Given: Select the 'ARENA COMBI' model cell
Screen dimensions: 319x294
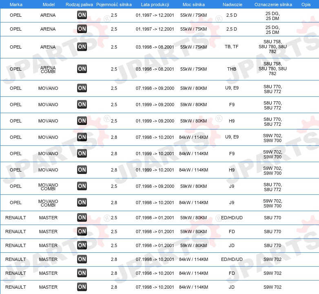Looking at the screenshot, I should 48,69.
